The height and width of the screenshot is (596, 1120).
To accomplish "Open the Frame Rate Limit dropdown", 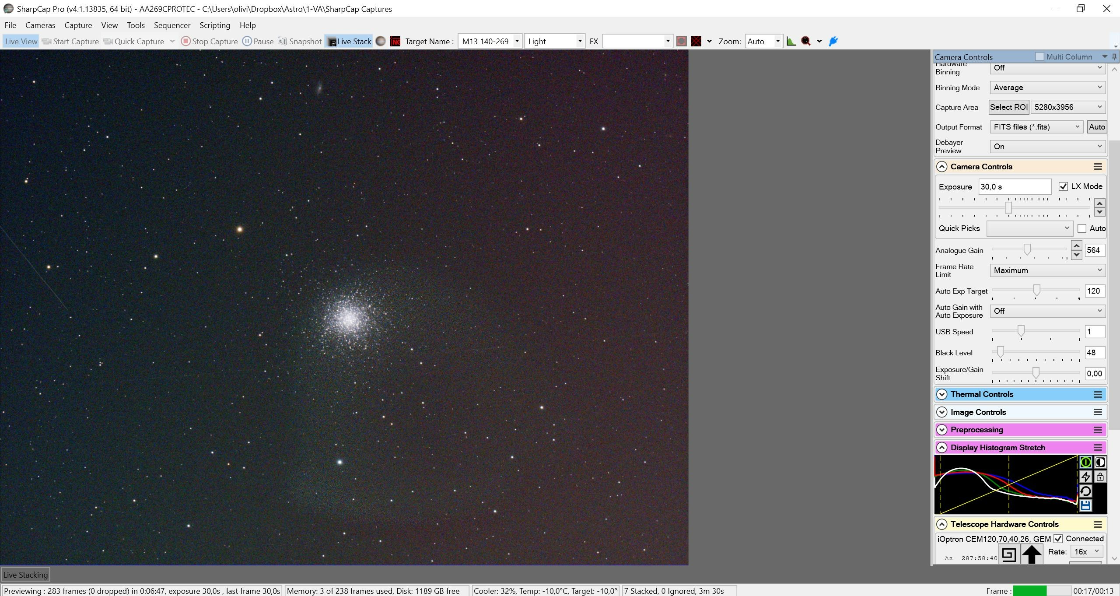I will pos(1048,270).
